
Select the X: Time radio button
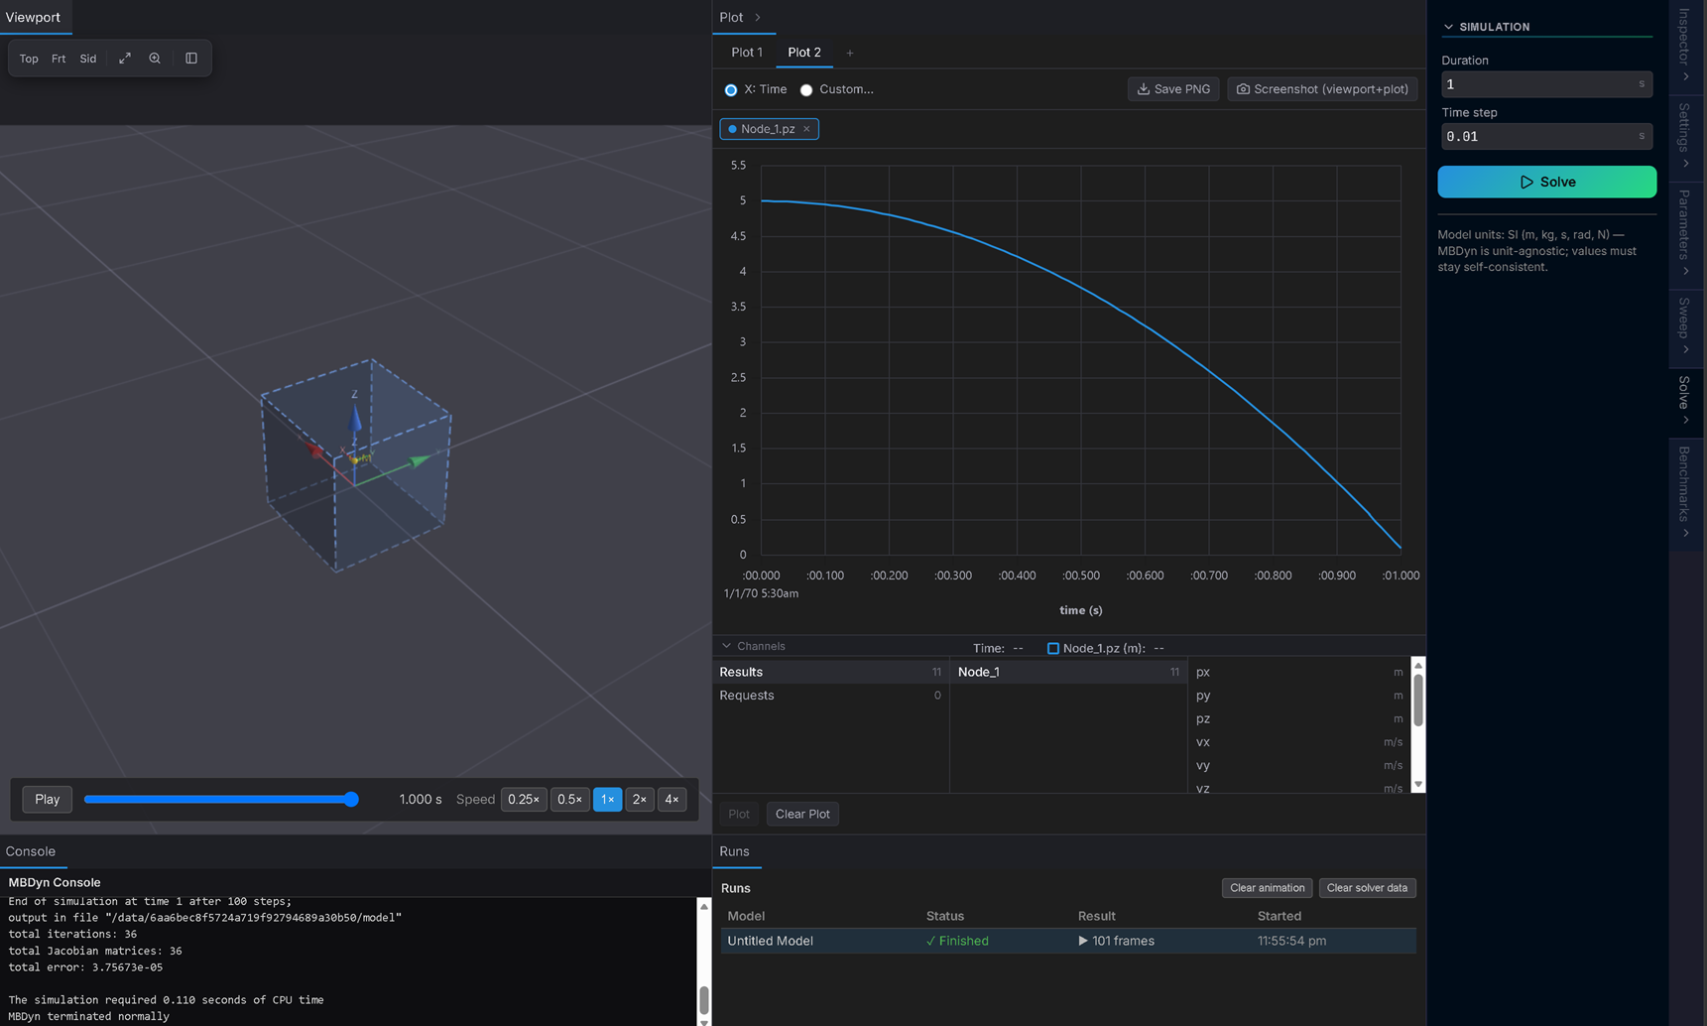[x=731, y=90]
